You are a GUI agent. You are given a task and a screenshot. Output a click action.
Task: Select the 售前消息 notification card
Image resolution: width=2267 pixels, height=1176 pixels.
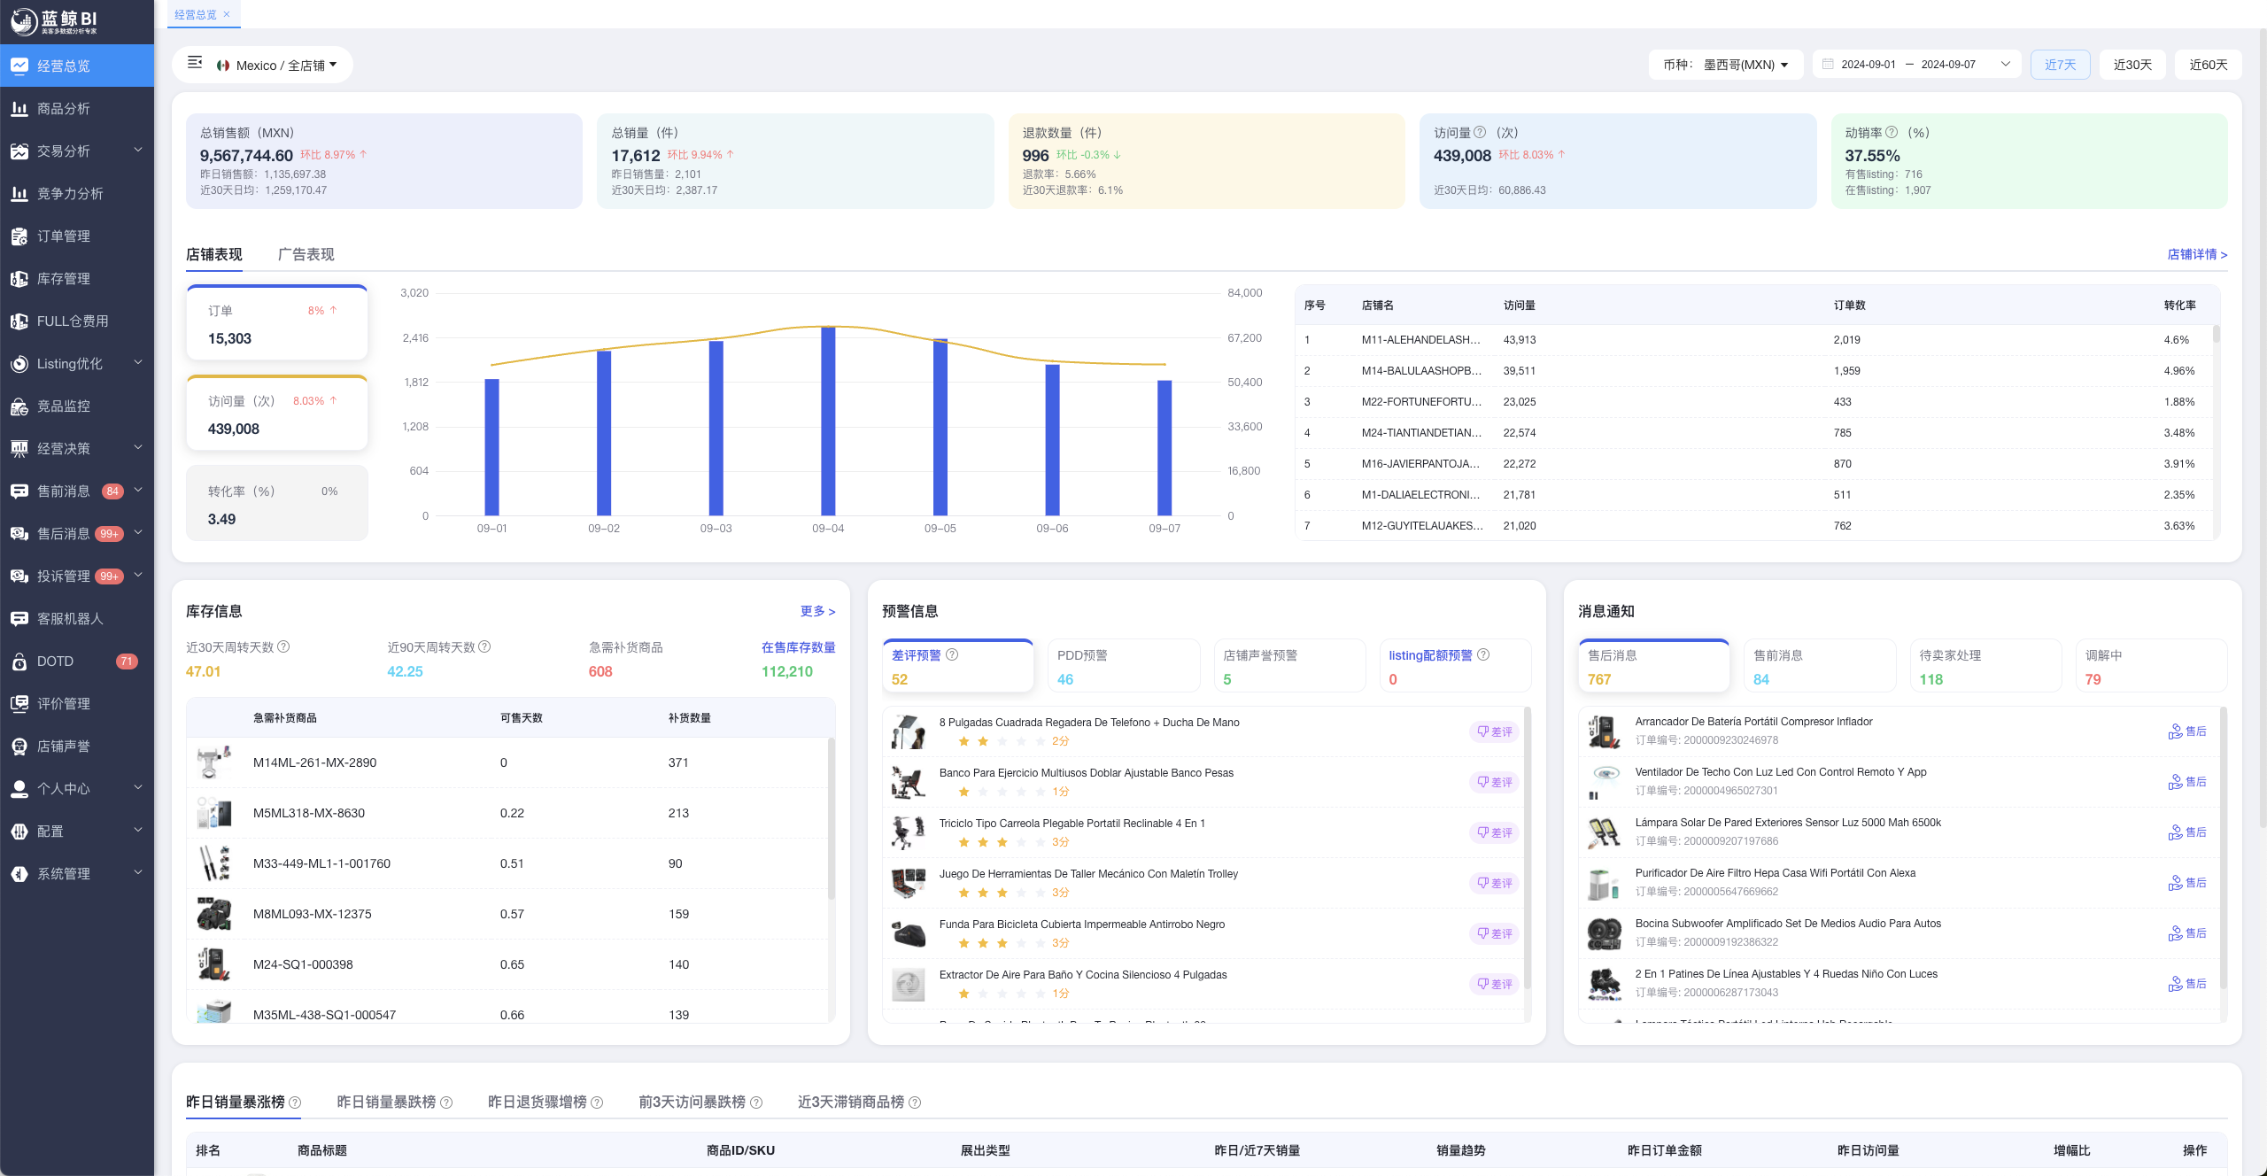coord(1820,666)
